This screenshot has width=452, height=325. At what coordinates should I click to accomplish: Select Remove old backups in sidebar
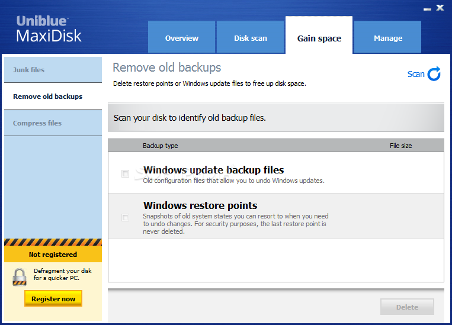pyautogui.click(x=53, y=96)
